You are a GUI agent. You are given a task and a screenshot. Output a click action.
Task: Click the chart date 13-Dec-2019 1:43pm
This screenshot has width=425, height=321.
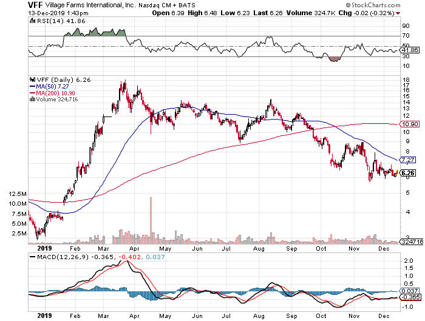point(58,13)
